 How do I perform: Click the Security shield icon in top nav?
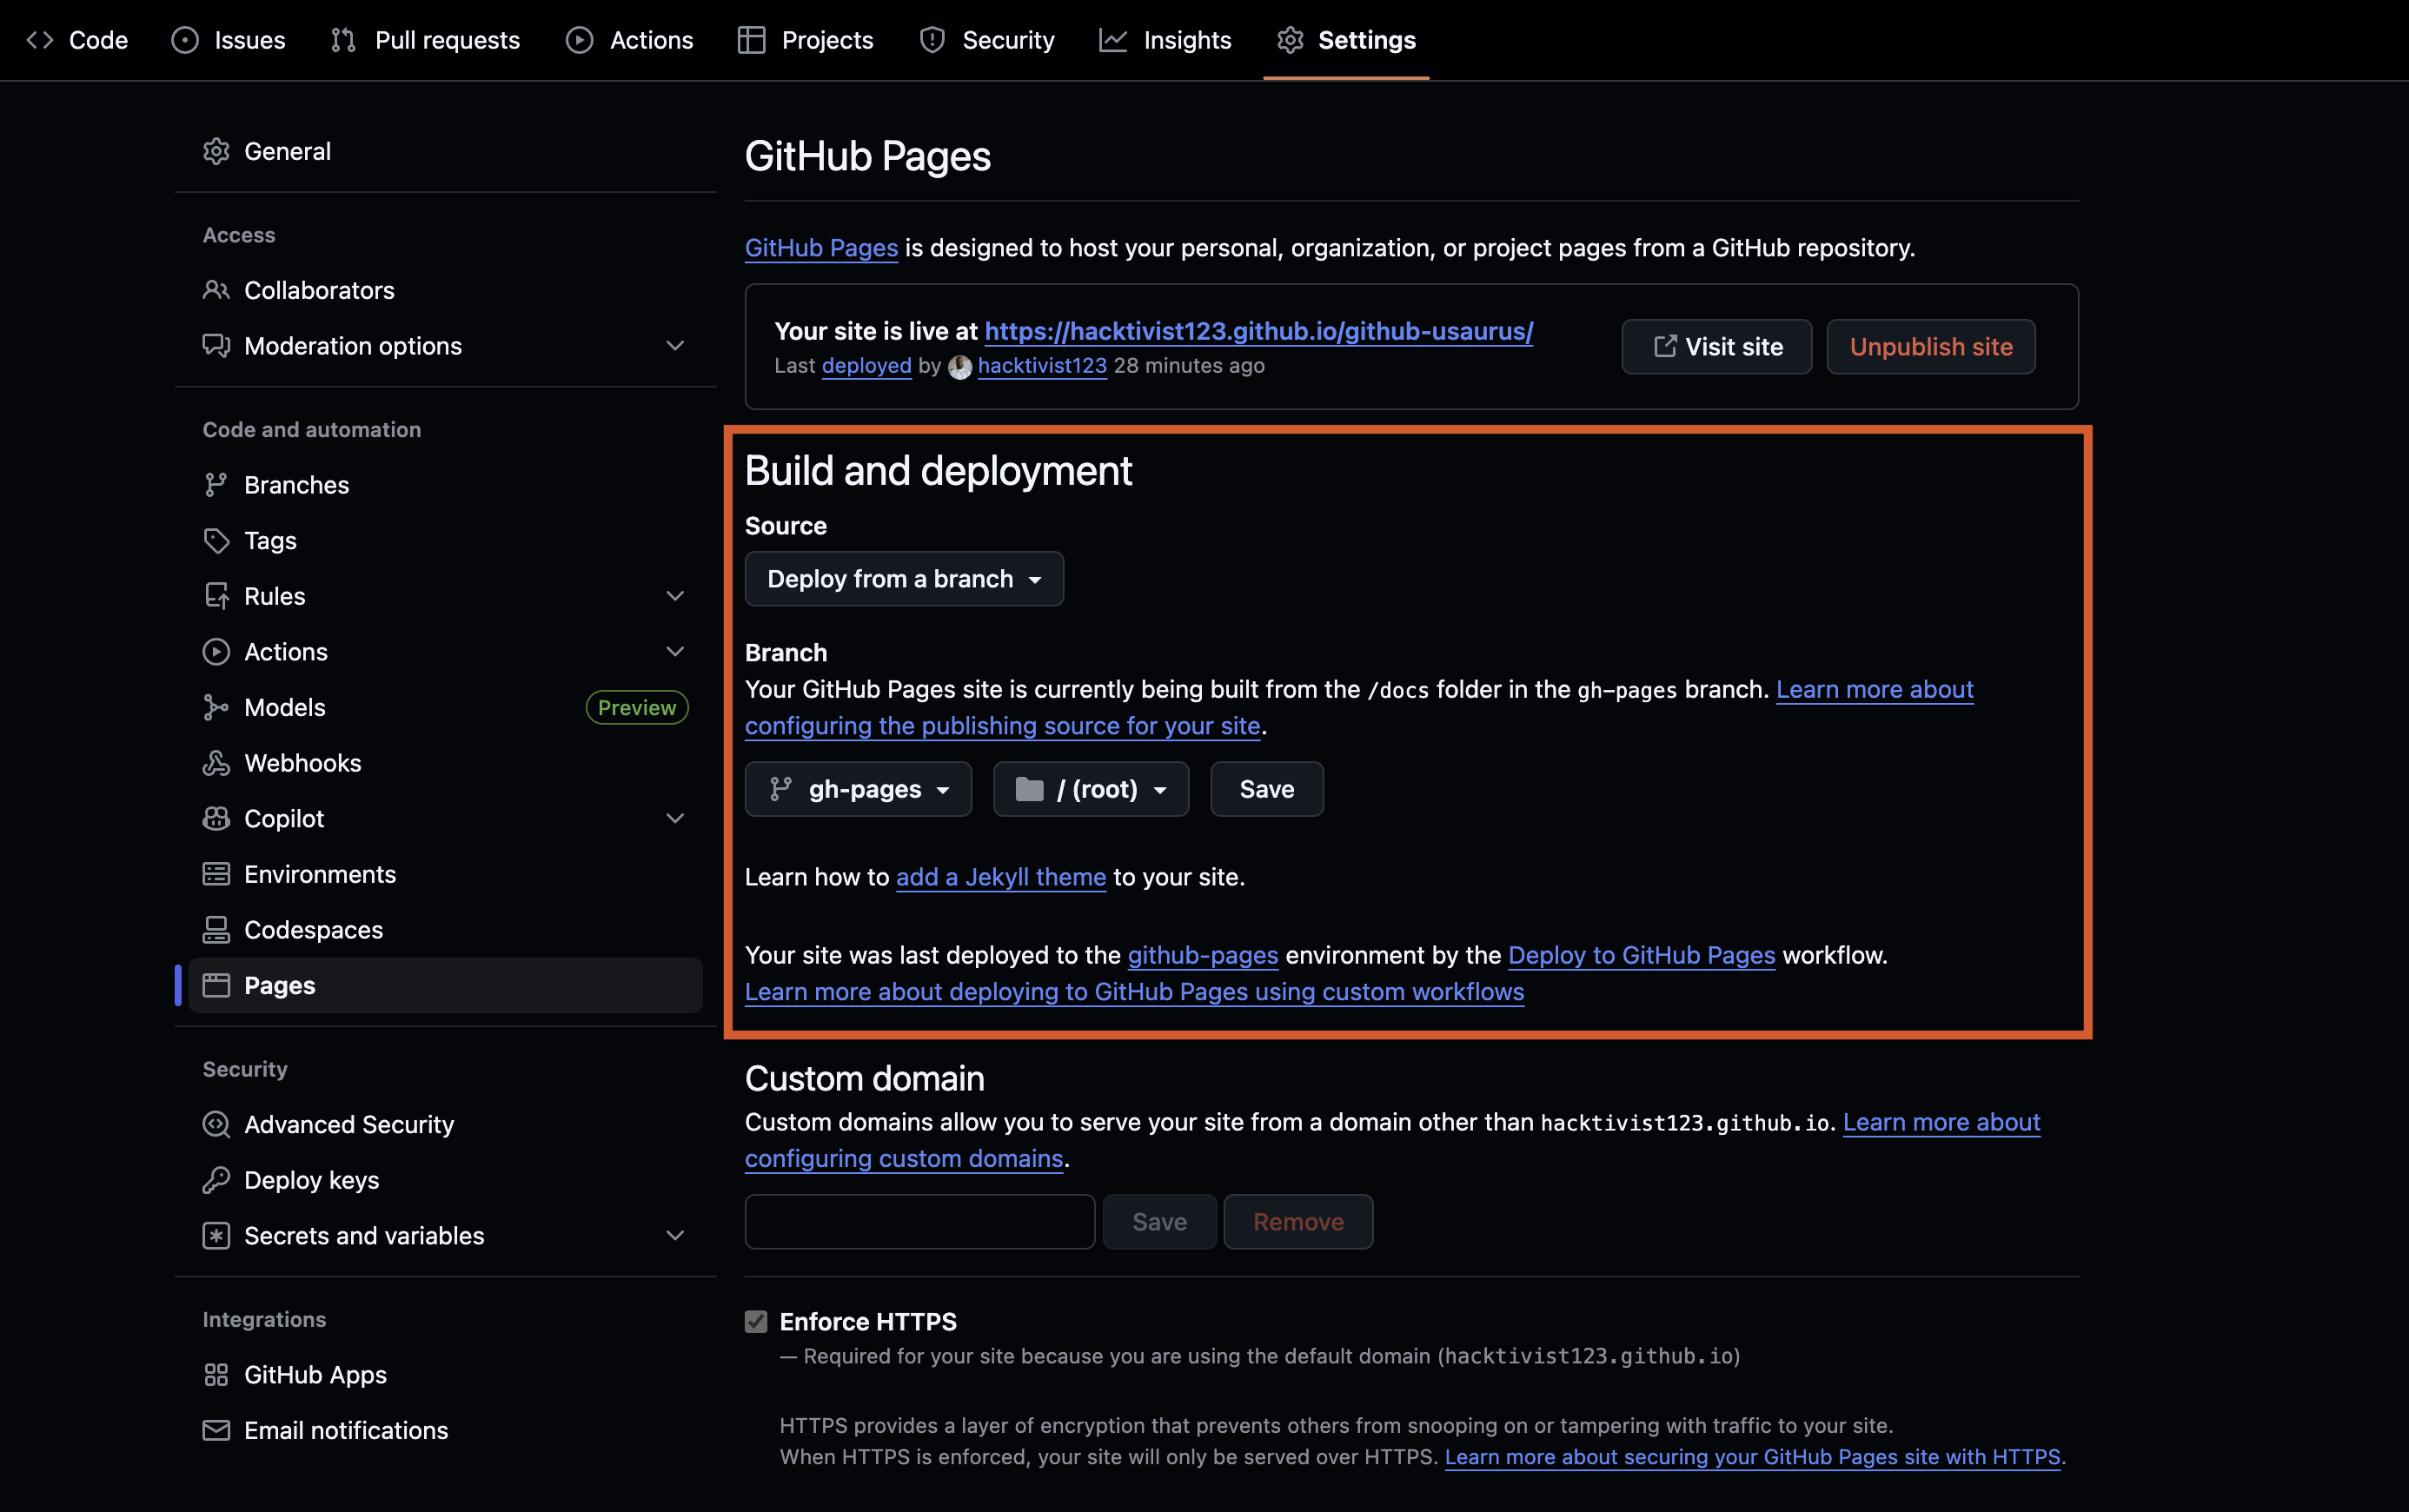pos(933,40)
